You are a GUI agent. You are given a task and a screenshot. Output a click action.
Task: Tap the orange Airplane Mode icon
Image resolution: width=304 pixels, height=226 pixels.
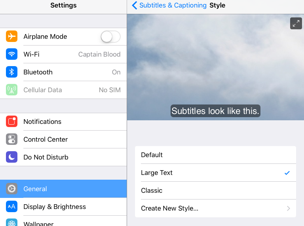(x=11, y=36)
